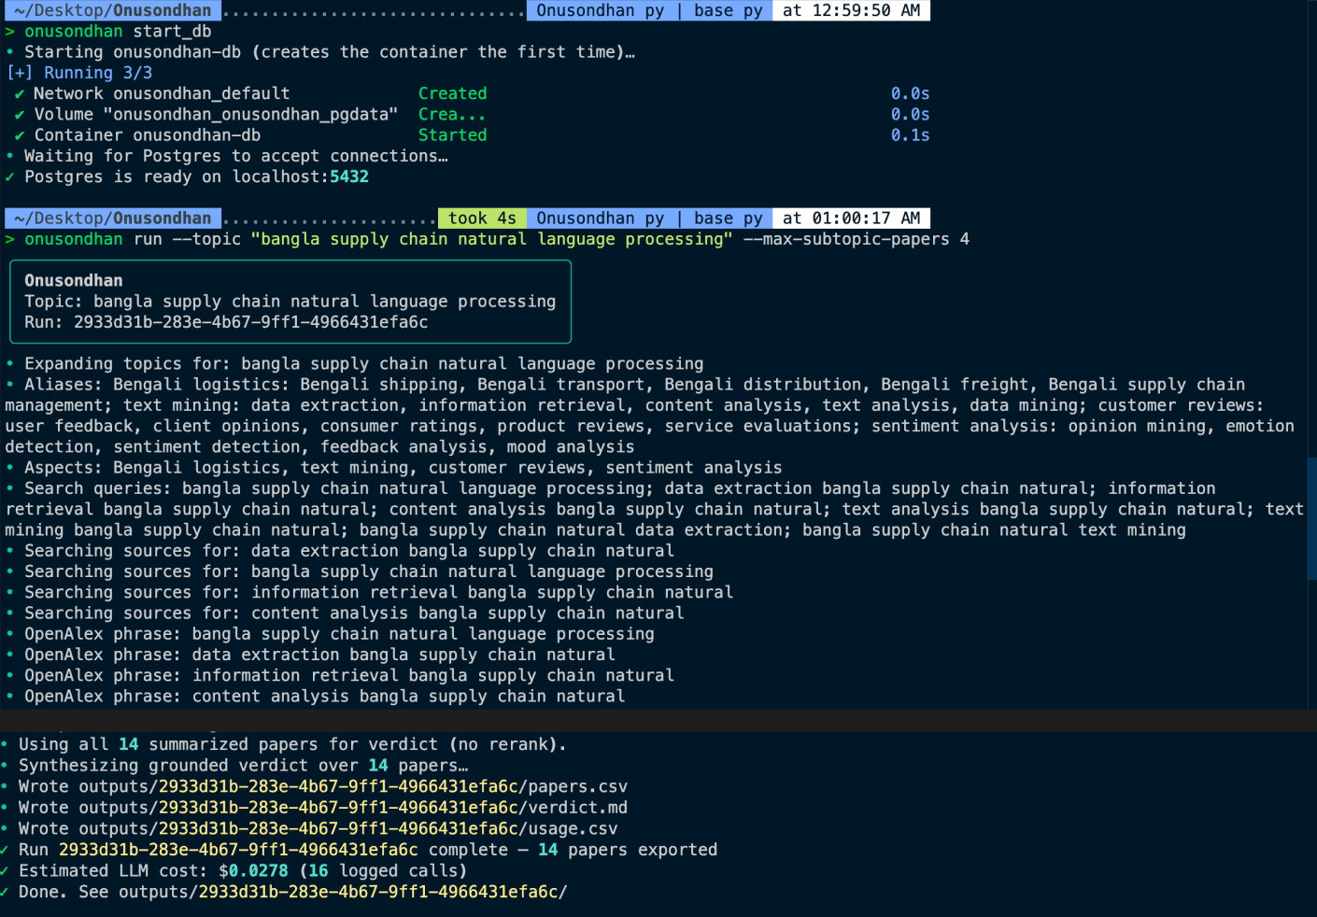Click the 'Created' status of Network row
This screenshot has height=917, width=1317.
coord(452,93)
